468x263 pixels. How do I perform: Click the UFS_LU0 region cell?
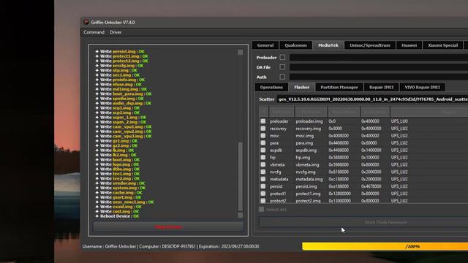tap(399, 121)
